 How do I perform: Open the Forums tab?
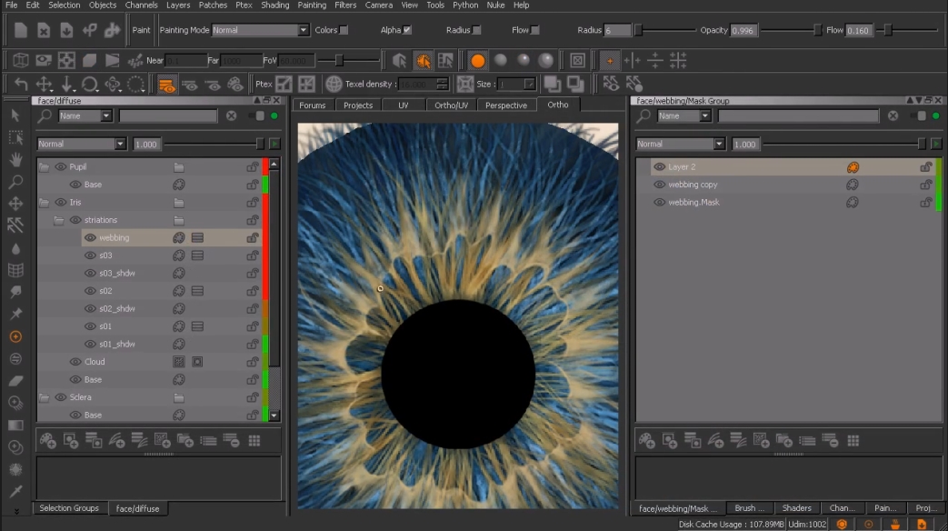[x=312, y=105]
